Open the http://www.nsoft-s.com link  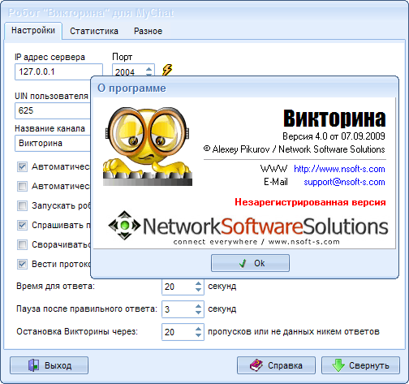pyautogui.click(x=339, y=169)
